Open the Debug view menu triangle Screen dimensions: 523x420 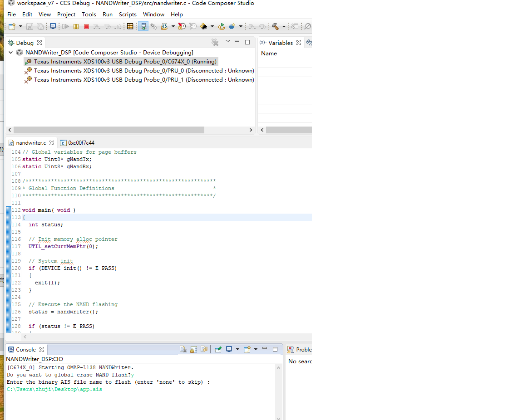coord(228,41)
